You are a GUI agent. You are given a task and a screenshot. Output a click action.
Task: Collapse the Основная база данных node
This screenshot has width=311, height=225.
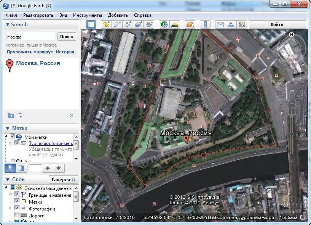(x=6, y=187)
